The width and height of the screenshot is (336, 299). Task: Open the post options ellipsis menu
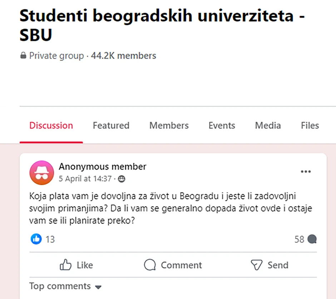[x=306, y=172]
